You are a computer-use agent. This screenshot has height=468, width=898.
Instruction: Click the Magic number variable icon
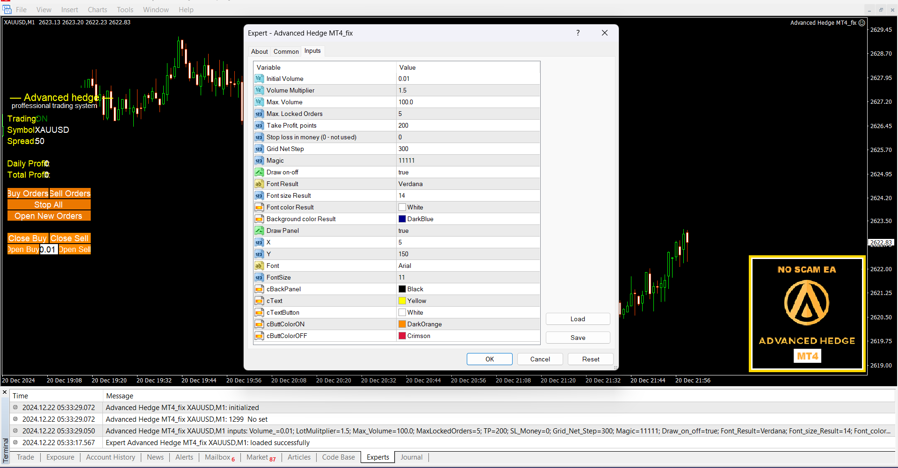coord(259,160)
